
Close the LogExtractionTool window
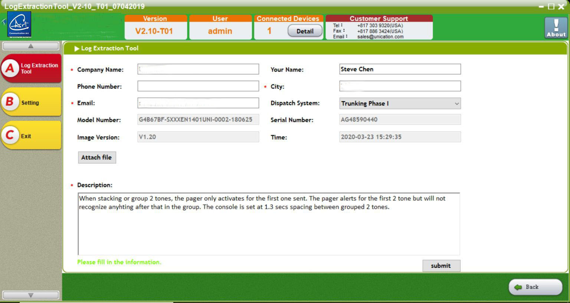pos(561,6)
